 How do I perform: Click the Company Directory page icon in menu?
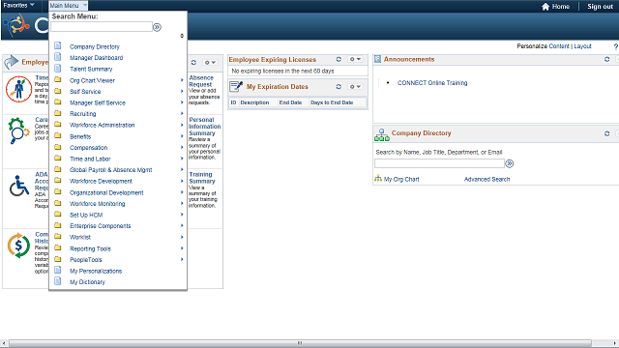[x=58, y=45]
